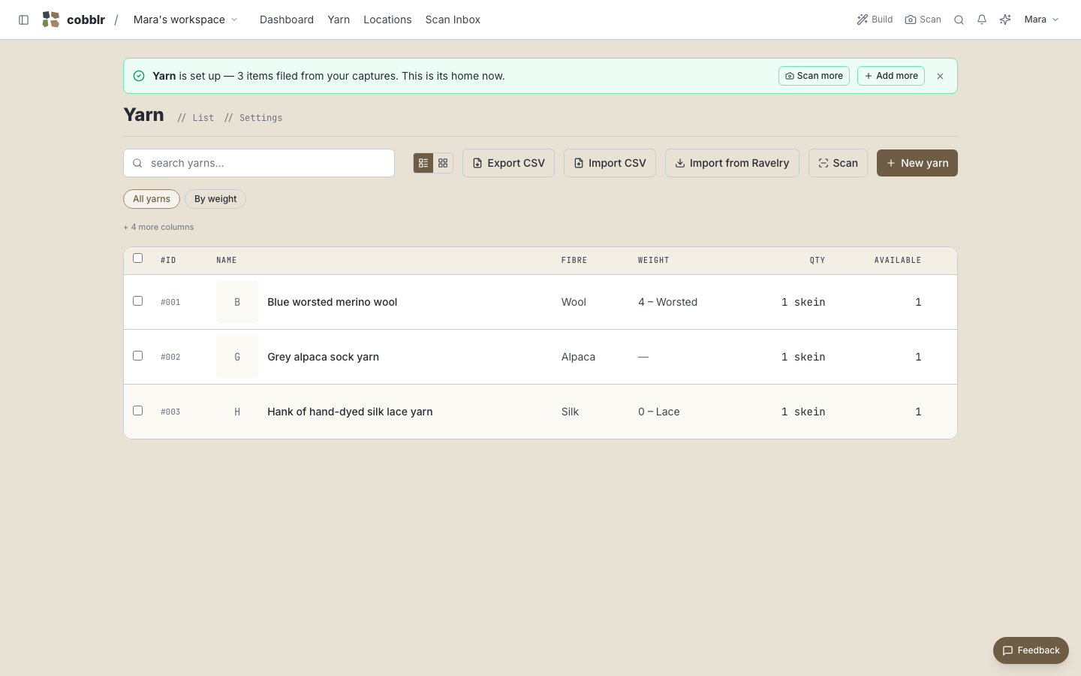Toggle the sidebar panel icon
Screen dimensions: 1081x676
click(23, 20)
